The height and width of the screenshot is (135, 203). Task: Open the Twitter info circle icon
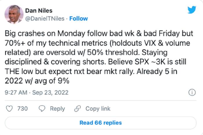pyautogui.click(x=192, y=92)
